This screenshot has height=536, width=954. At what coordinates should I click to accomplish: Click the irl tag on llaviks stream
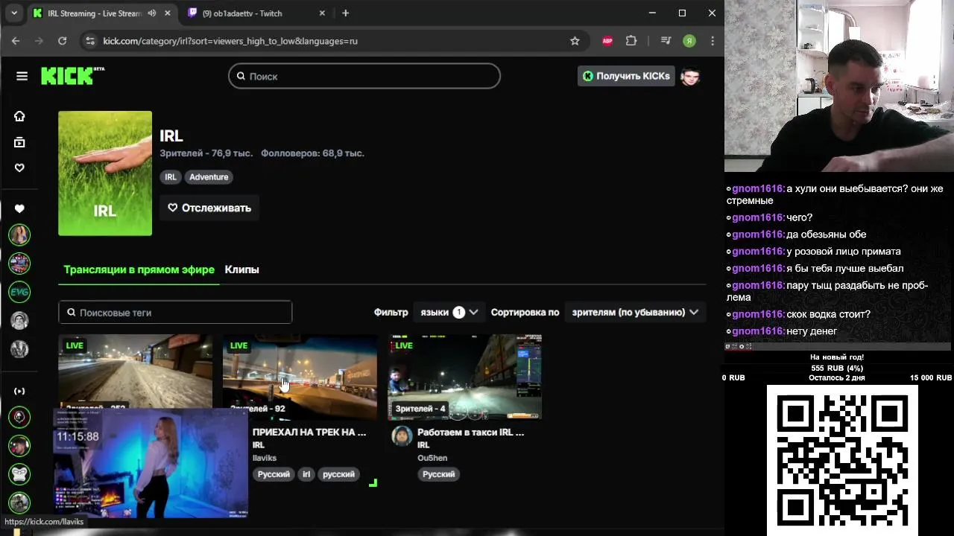tap(306, 474)
